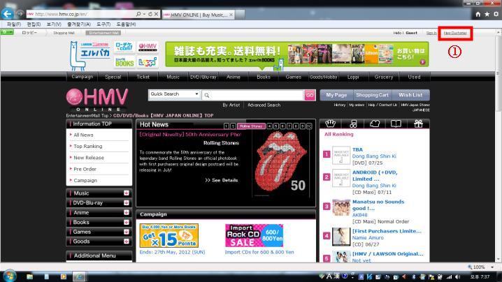Screen dimensions: 502x282
Task: Click the x15 Points campaign banner
Action: pos(169,236)
